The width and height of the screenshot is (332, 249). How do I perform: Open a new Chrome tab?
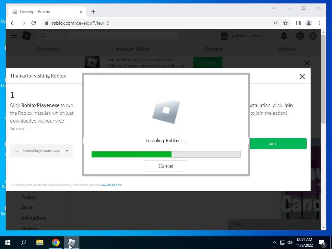(93, 12)
